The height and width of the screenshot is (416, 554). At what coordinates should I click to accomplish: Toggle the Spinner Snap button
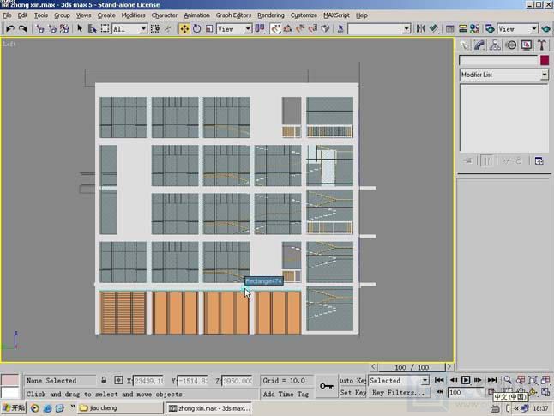click(313, 28)
